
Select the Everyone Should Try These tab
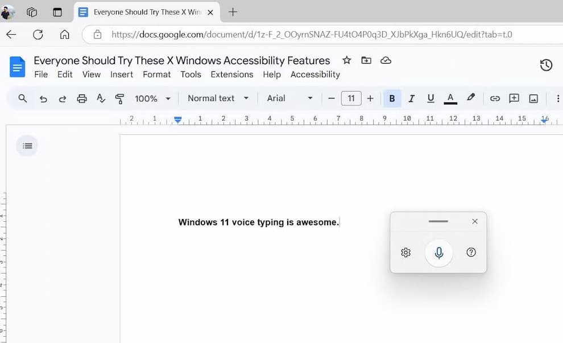coord(147,12)
